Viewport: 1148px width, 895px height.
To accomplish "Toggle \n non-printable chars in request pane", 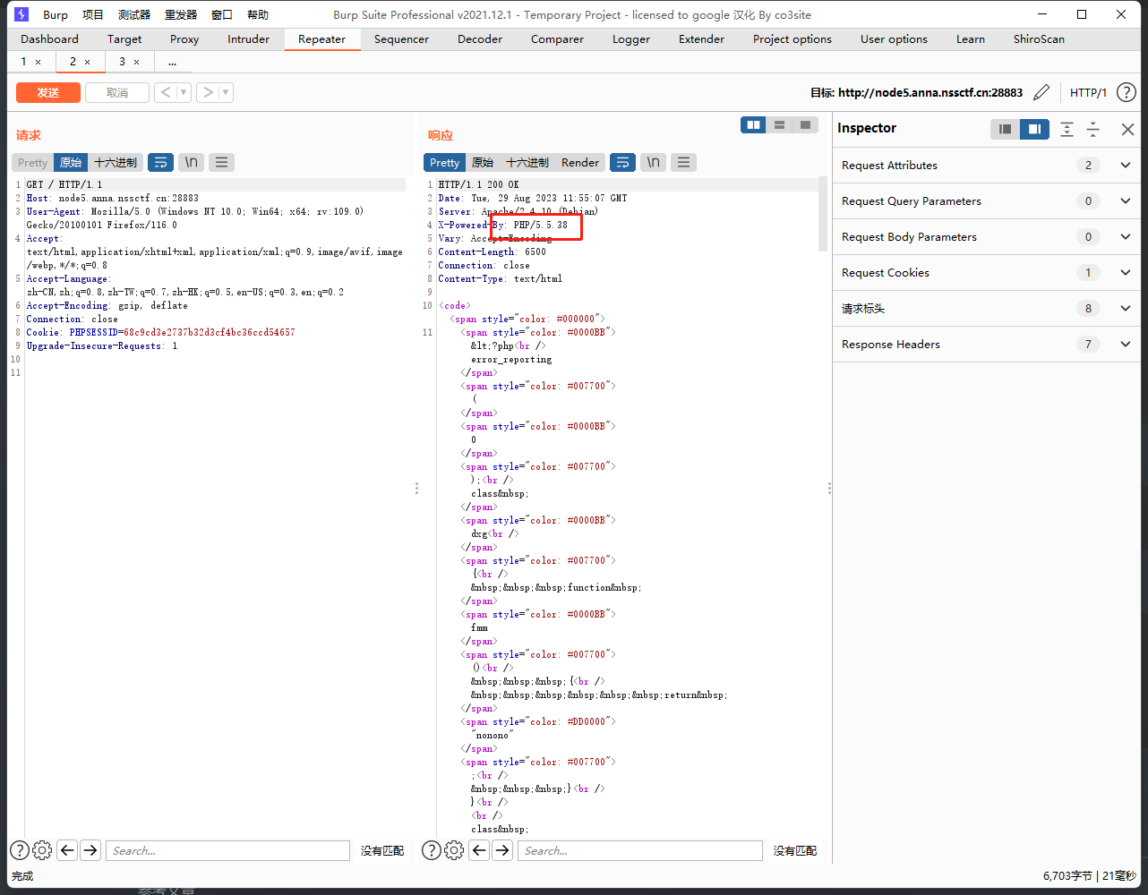I will 191,162.
